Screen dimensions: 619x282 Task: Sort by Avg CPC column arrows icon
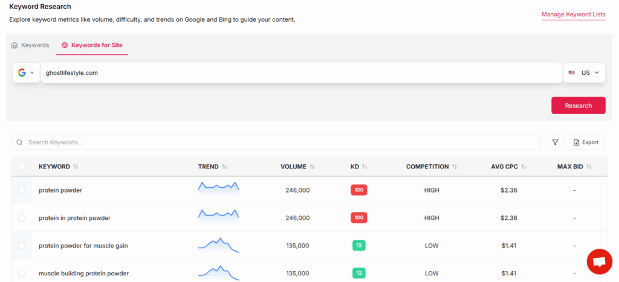pyautogui.click(x=523, y=167)
